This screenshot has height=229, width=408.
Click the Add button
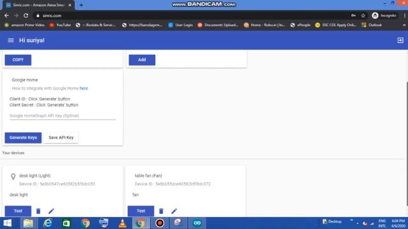(142, 60)
